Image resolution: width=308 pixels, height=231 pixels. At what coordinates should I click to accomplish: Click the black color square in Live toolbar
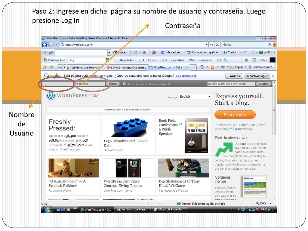[273, 60]
